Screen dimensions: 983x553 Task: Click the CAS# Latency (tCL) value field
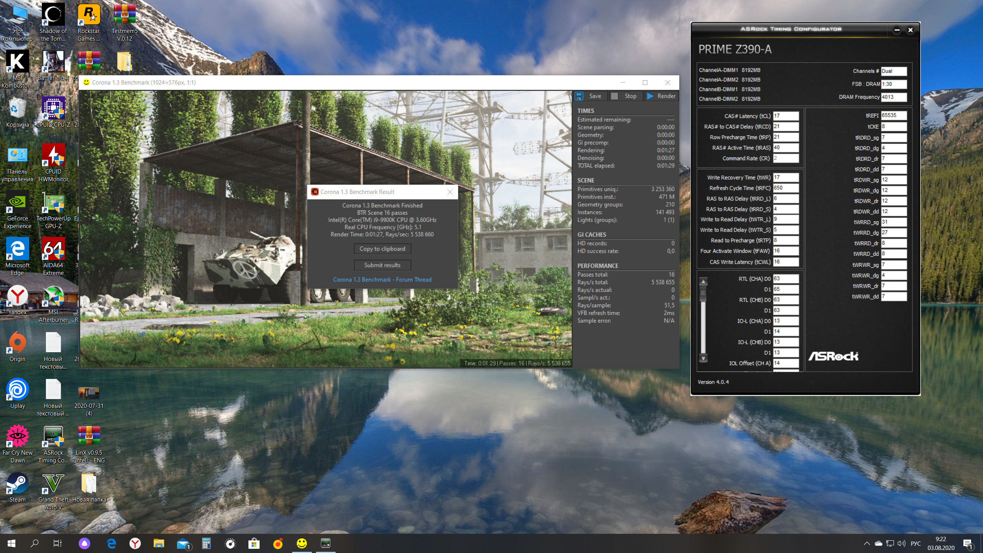click(786, 116)
